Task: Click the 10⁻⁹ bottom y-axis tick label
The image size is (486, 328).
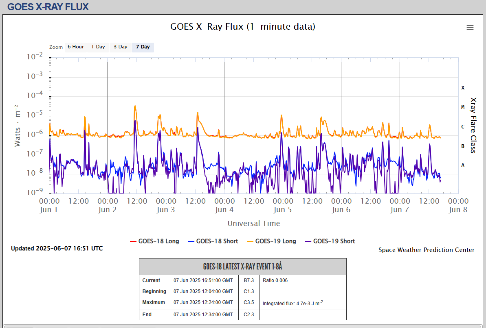Action: click(35, 192)
